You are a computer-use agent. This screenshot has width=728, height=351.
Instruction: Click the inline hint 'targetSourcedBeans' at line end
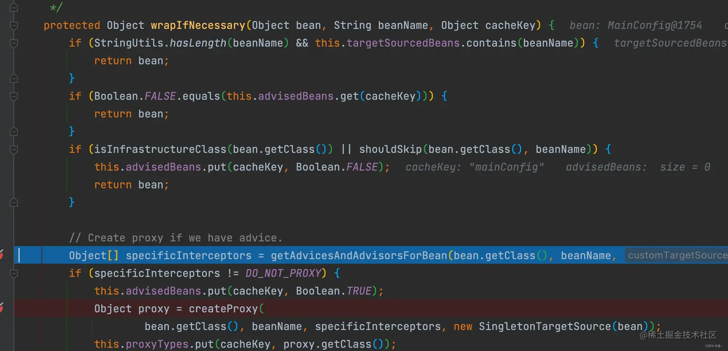click(671, 43)
